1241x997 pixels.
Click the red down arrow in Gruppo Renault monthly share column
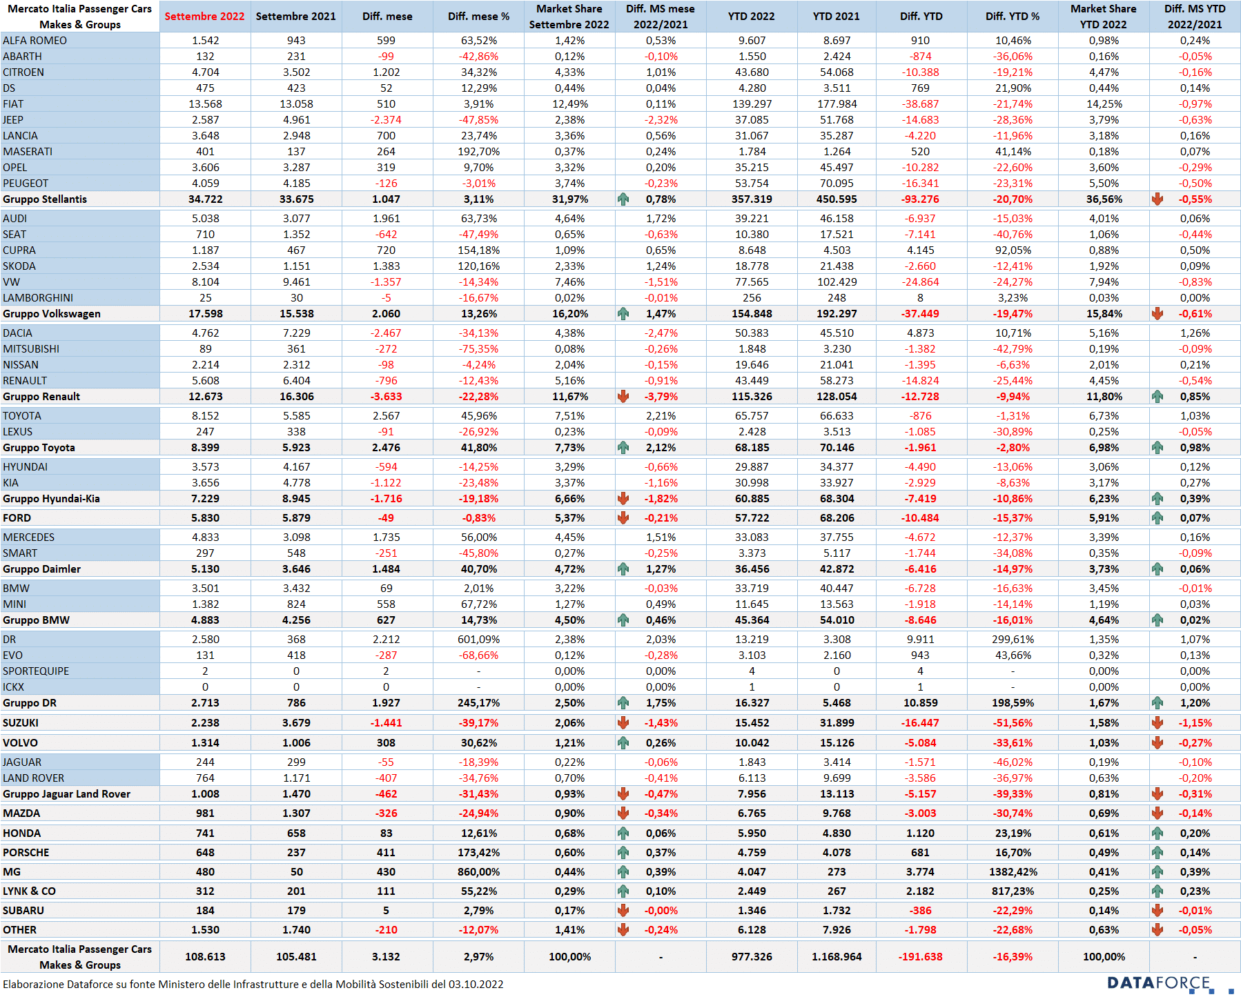pyautogui.click(x=623, y=397)
